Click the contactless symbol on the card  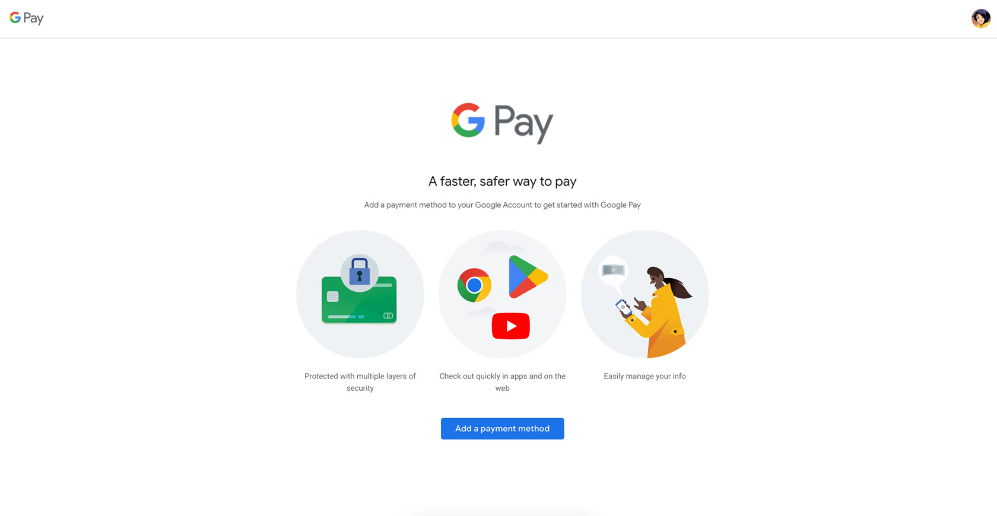[x=388, y=316]
